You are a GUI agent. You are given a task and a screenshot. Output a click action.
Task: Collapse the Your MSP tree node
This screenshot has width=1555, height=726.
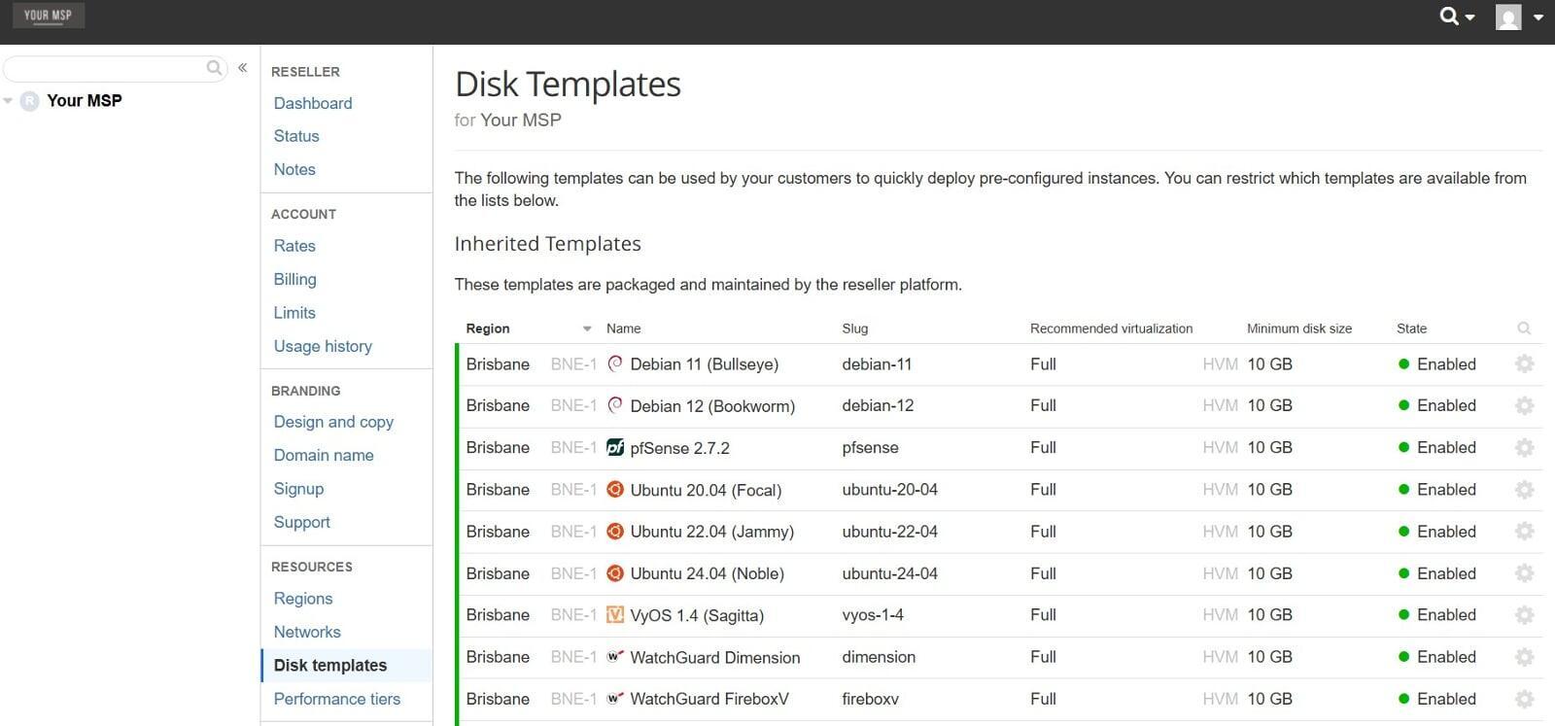(x=8, y=101)
